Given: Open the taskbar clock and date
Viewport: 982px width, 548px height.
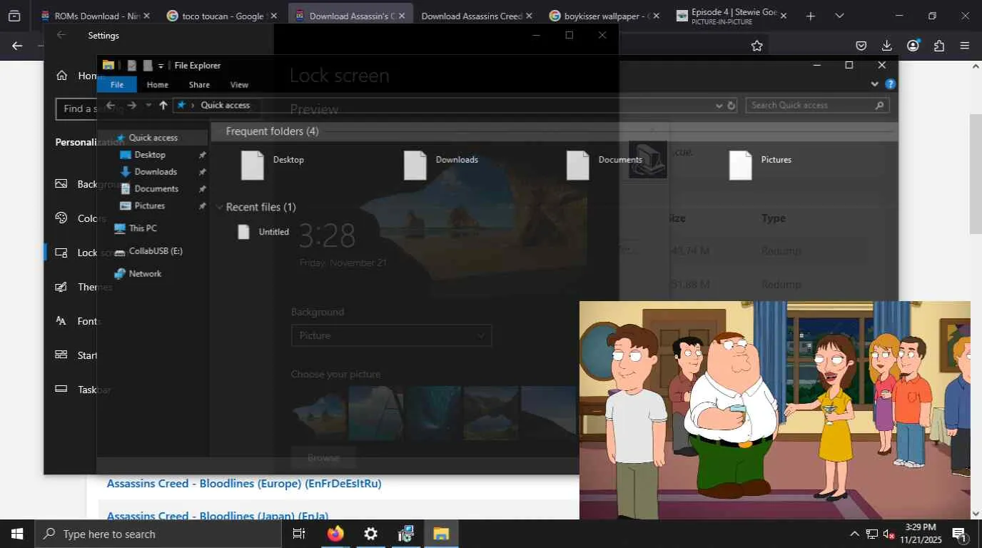Looking at the screenshot, I should [921, 534].
